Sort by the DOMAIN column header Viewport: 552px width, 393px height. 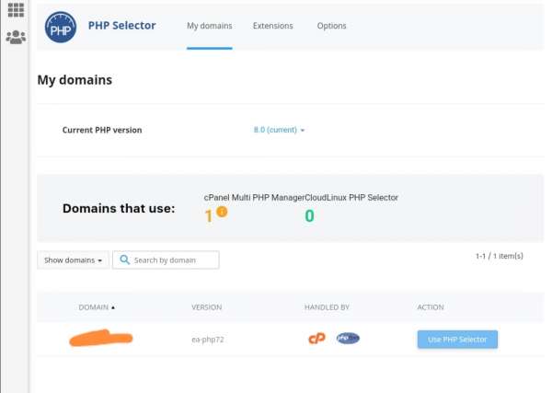[97, 307]
